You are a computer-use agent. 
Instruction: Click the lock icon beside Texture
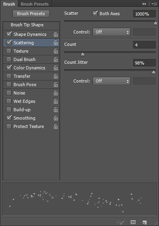click(x=56, y=51)
